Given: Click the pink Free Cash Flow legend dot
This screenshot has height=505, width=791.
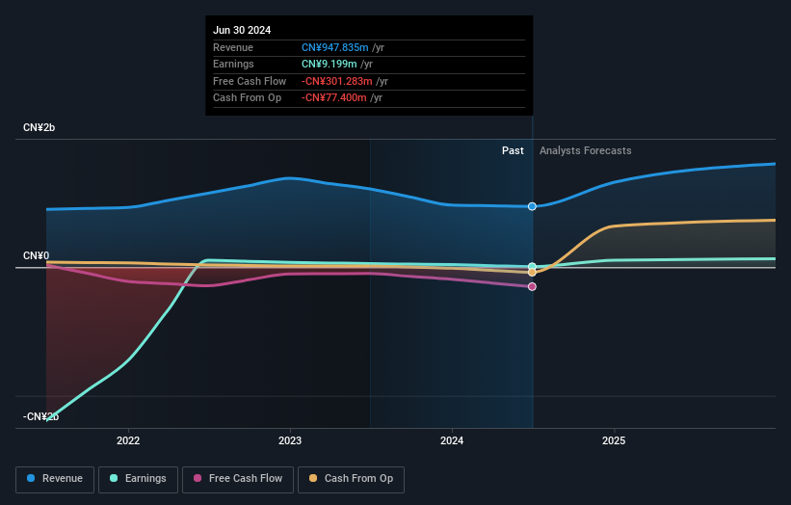Looking at the screenshot, I should click(198, 478).
